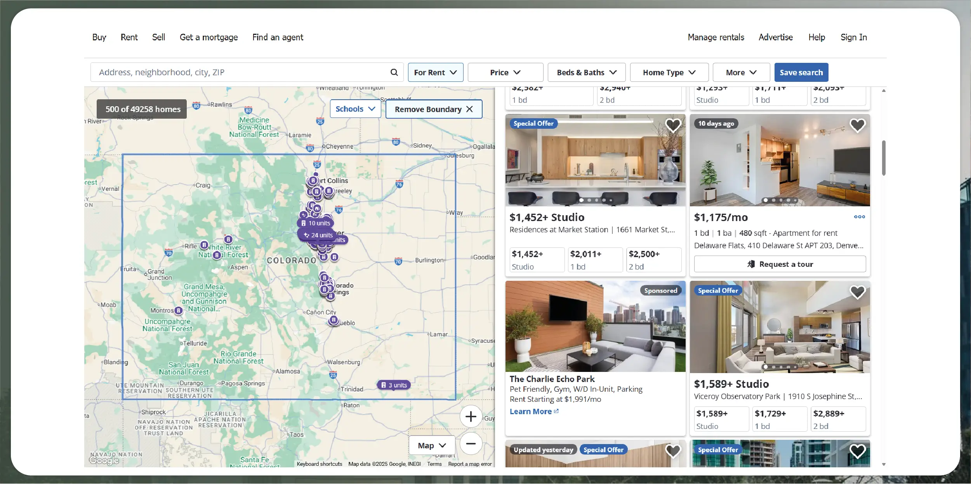Save the Delaware Flats listing heart
This screenshot has height=484, width=971.
(857, 125)
